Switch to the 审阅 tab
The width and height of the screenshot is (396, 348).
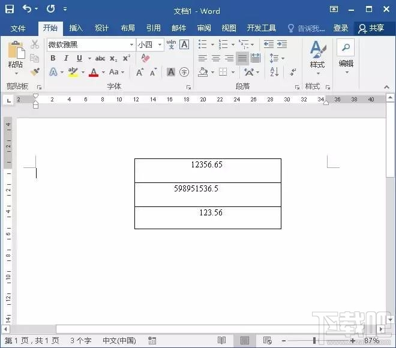(x=204, y=28)
